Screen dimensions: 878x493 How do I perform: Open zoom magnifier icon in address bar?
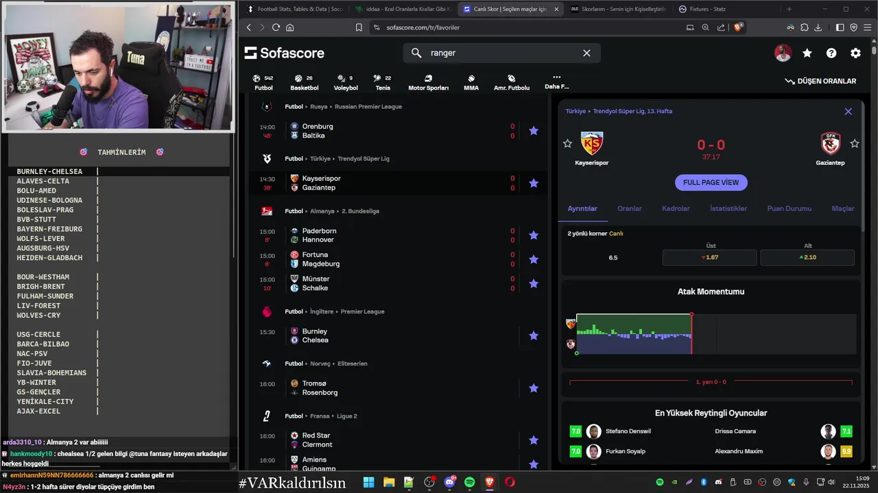pos(705,27)
